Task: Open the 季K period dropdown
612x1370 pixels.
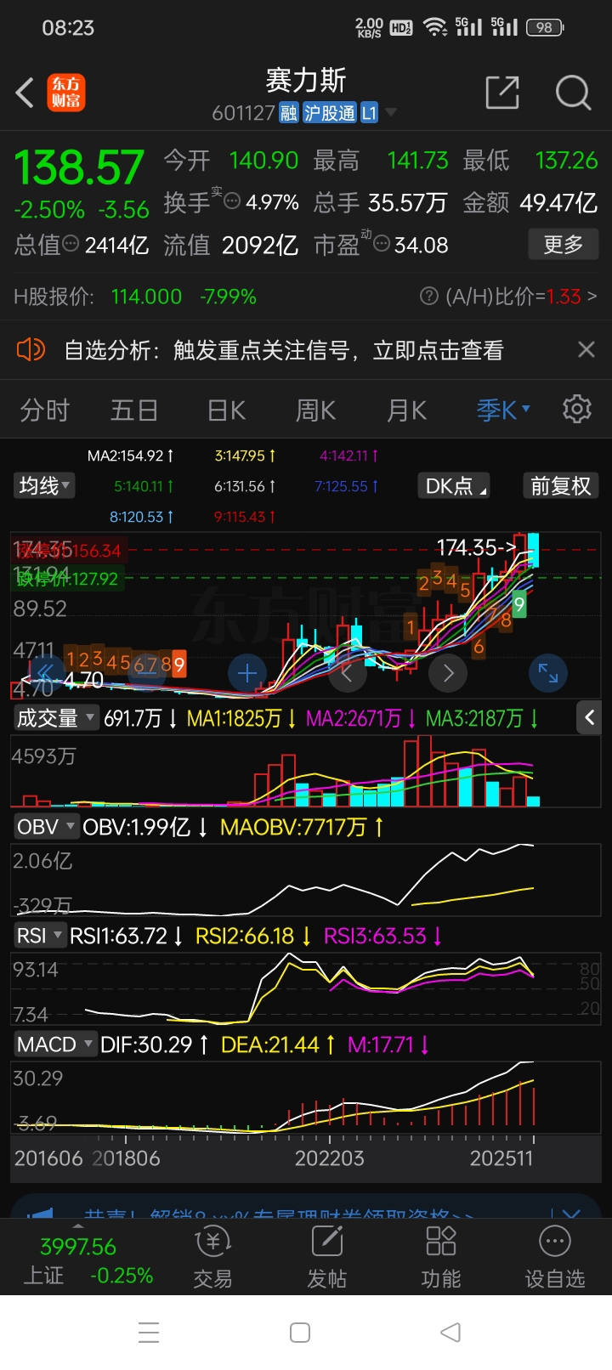Action: point(503,410)
